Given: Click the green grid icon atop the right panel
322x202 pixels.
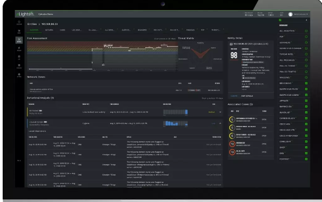Looking at the screenshot, I should click(280, 20).
